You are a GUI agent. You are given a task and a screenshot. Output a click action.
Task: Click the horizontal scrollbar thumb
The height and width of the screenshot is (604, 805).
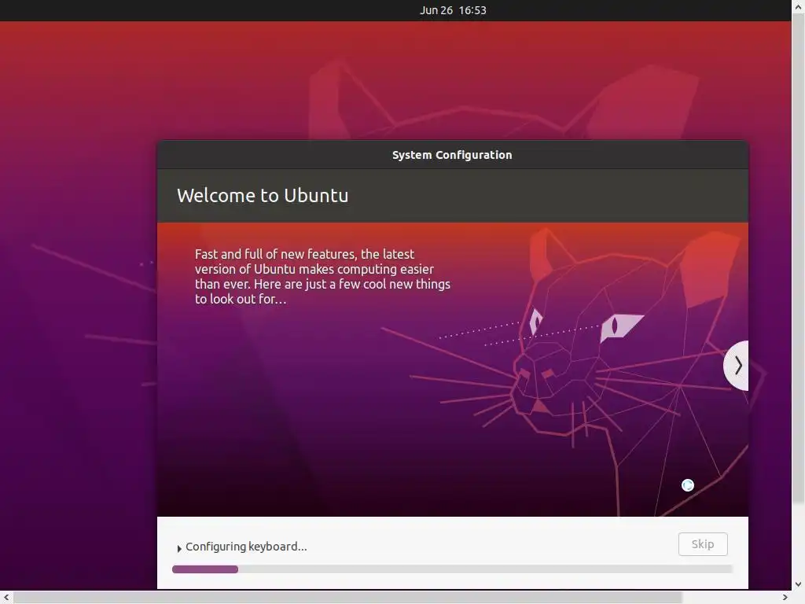347,598
